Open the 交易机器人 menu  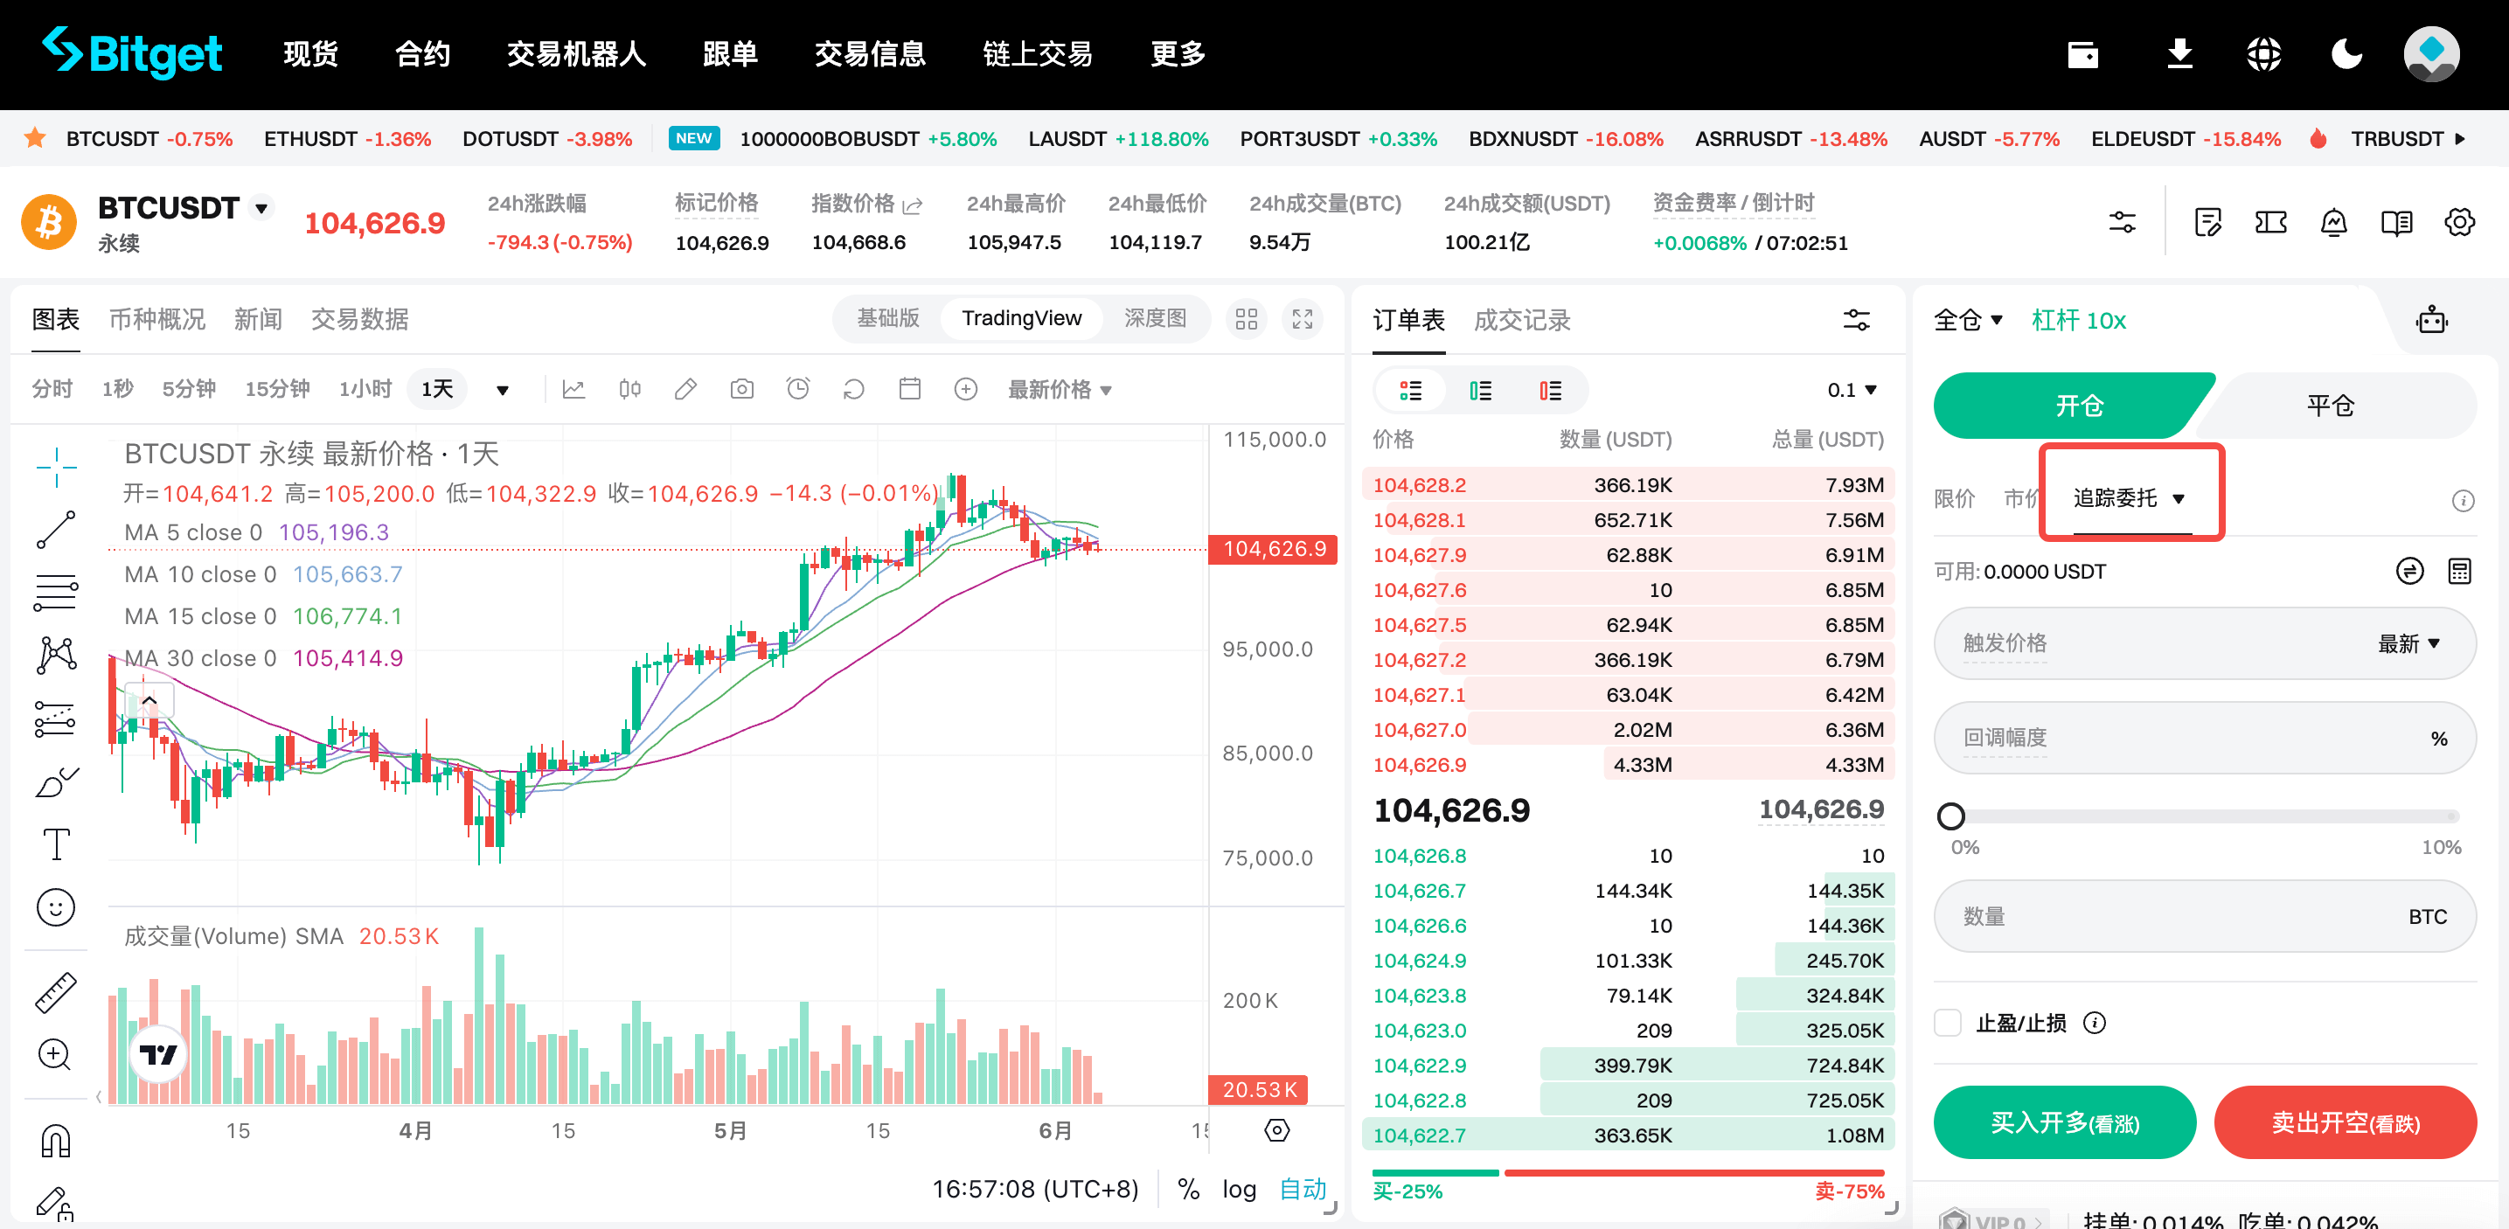(x=575, y=54)
